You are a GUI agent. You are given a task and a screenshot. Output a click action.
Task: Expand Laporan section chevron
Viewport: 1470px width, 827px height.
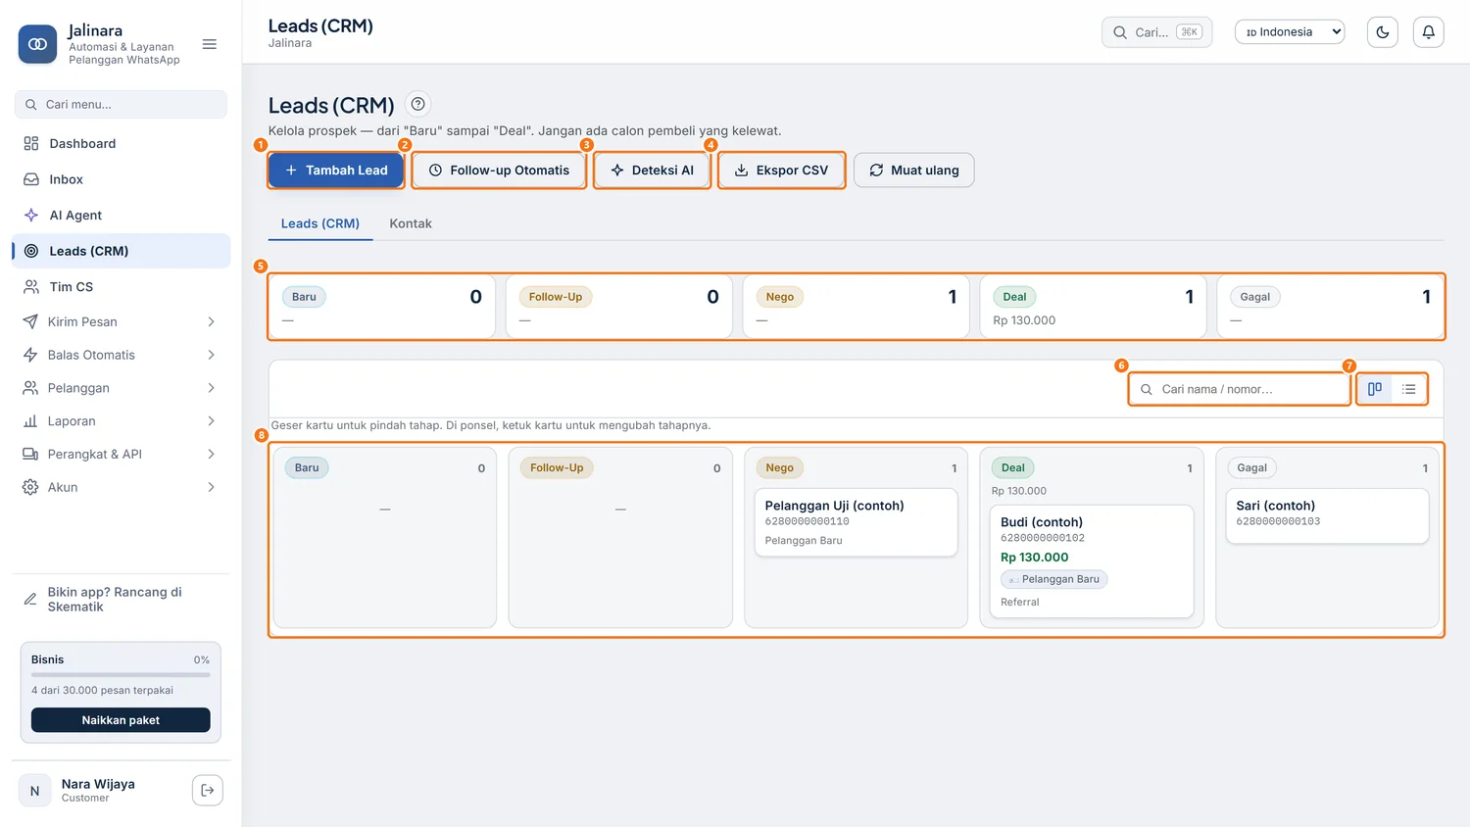(211, 421)
